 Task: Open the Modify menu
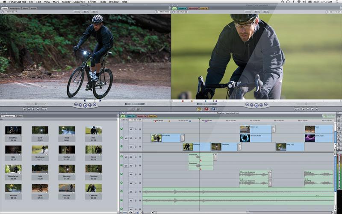(x=66, y=2)
